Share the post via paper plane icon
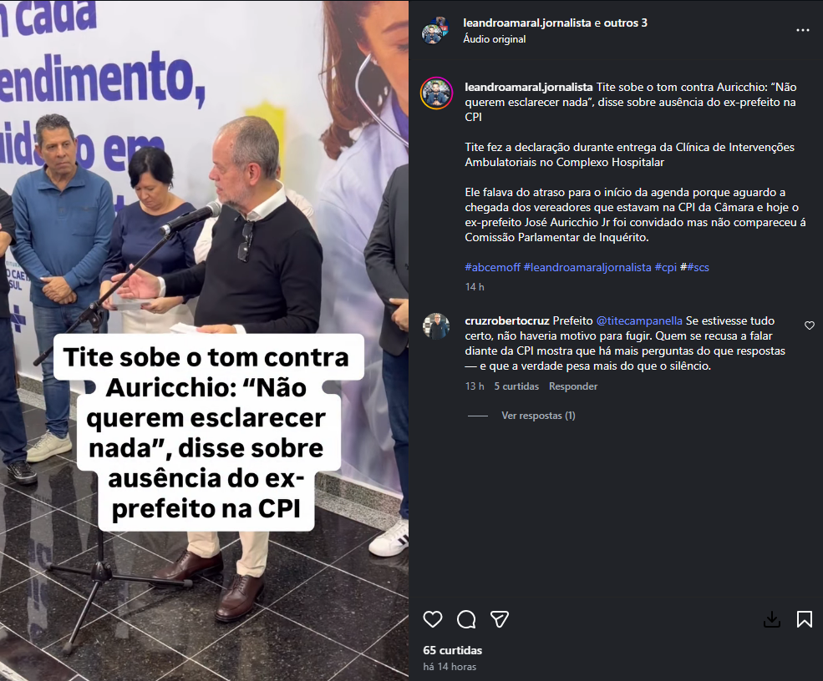This screenshot has width=823, height=681. 499,619
